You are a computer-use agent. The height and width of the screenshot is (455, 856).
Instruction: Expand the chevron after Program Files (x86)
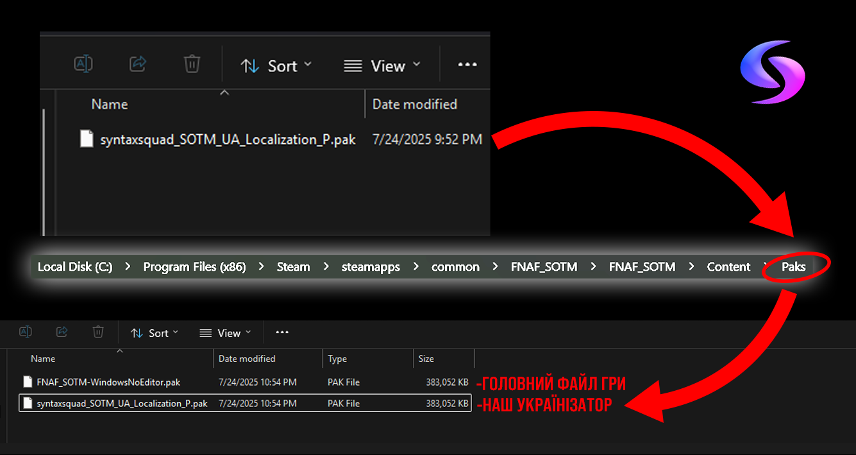262,267
